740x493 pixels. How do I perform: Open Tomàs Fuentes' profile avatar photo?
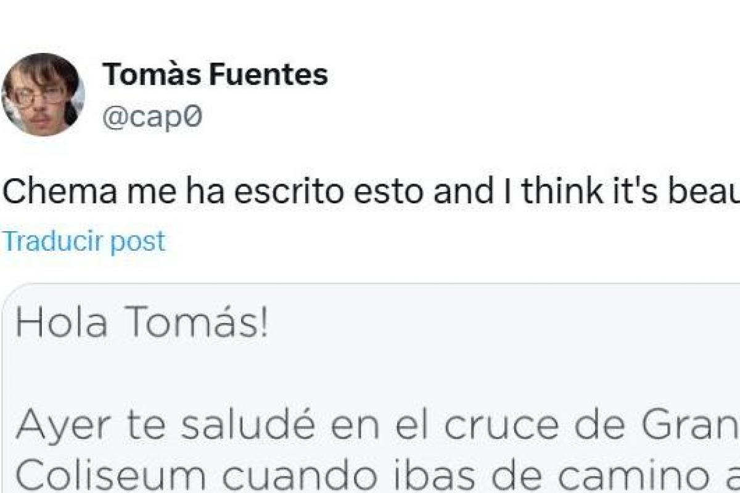point(43,94)
